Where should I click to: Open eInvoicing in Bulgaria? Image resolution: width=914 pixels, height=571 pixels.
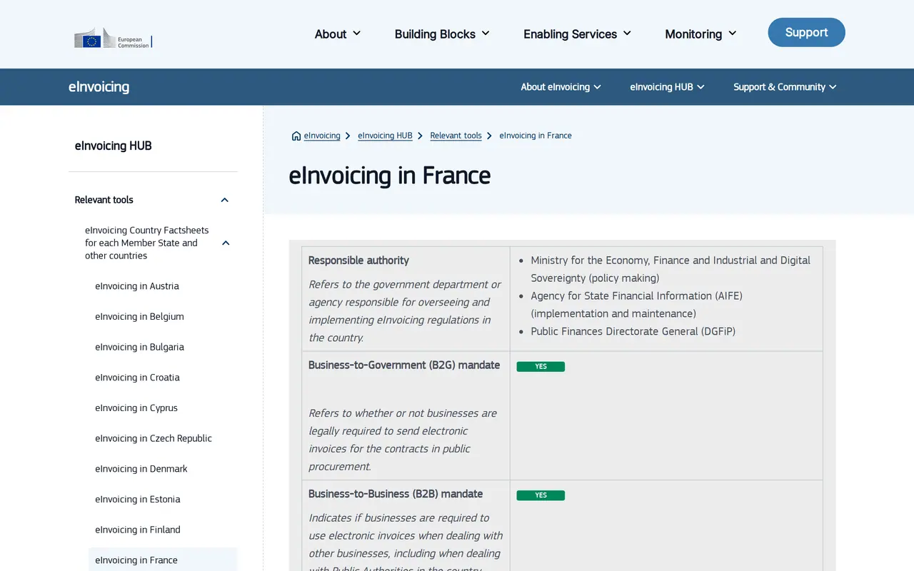click(139, 347)
